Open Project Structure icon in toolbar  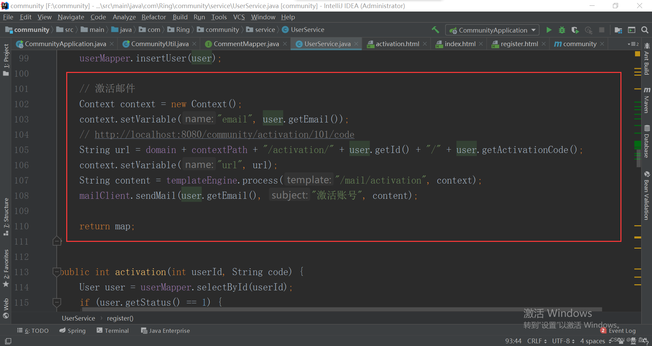click(x=618, y=30)
